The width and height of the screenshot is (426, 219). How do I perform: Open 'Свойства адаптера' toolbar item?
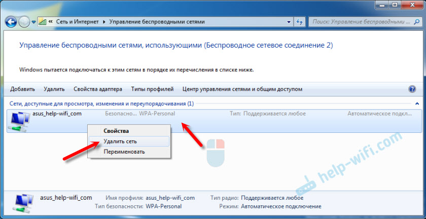[x=98, y=89]
